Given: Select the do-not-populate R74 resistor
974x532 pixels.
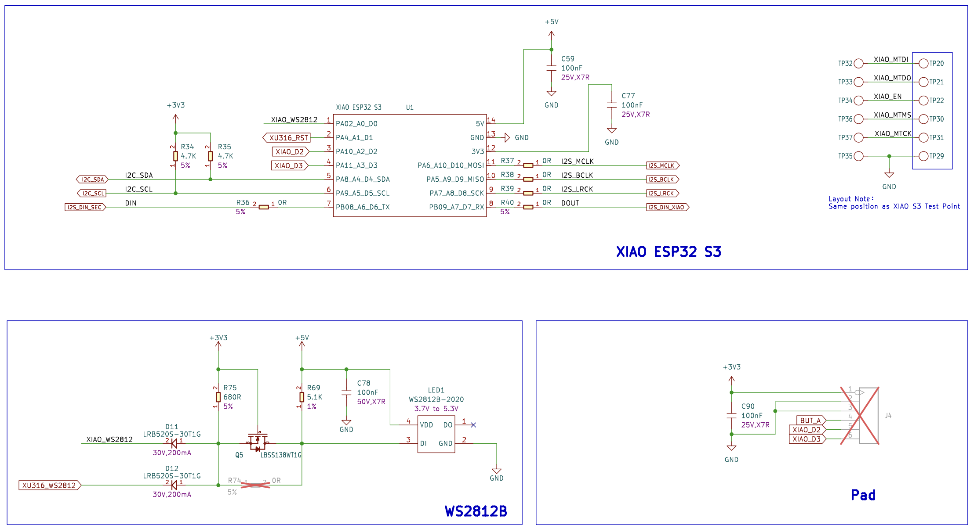Looking at the screenshot, I should pos(256,485).
